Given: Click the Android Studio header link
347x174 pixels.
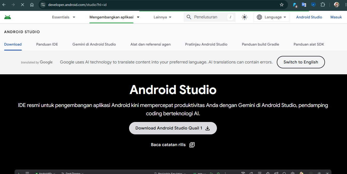Looking at the screenshot, I should click(x=309, y=17).
